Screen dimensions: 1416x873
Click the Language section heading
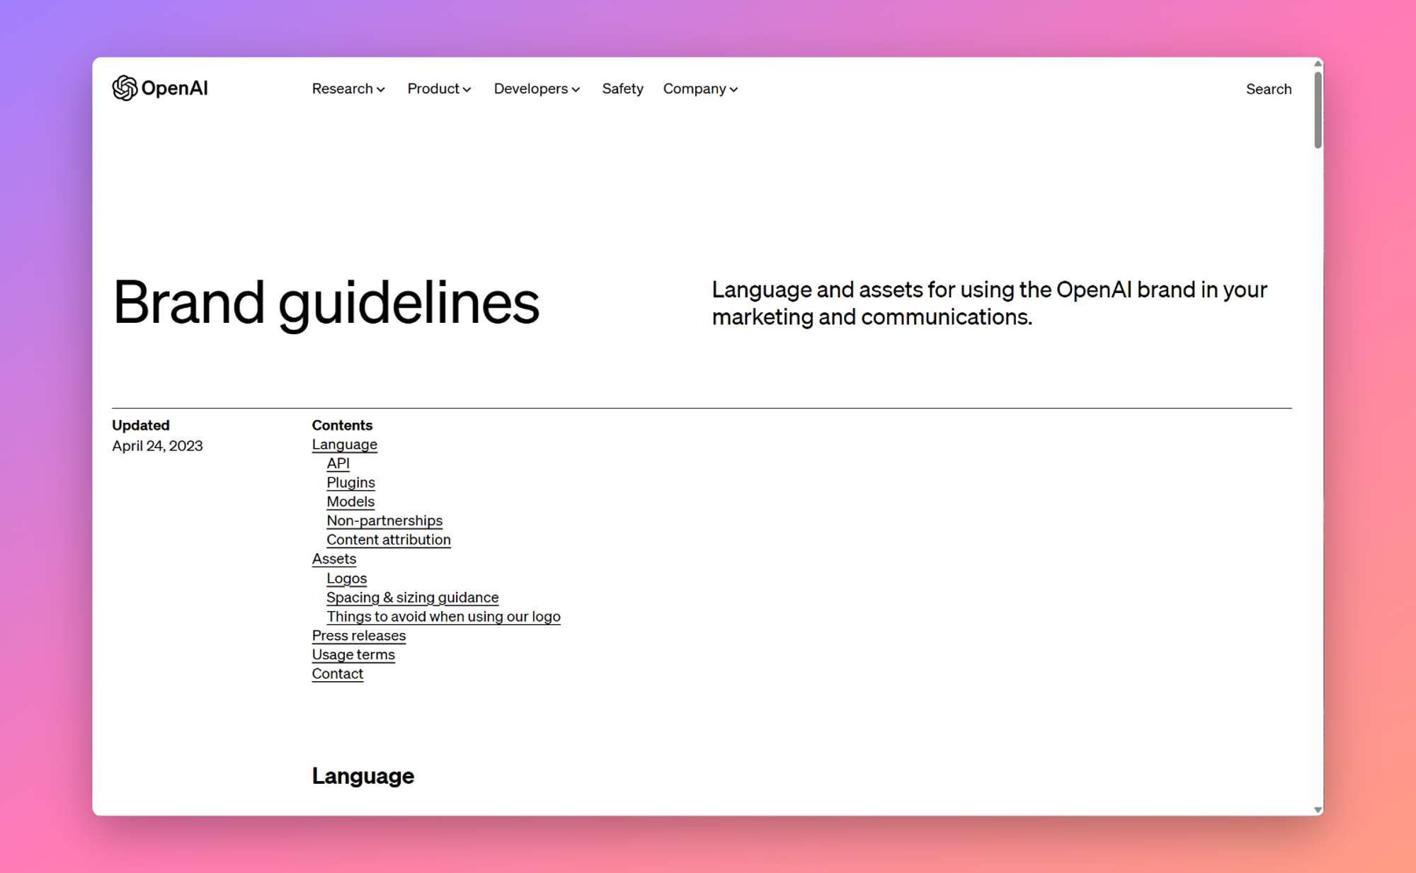(362, 776)
